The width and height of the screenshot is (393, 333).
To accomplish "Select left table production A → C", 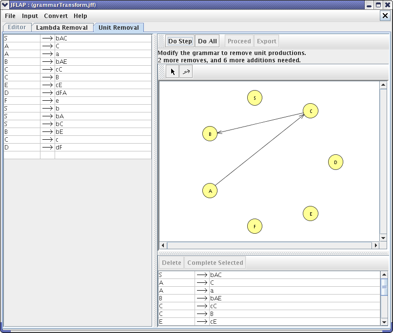I will click(78, 46).
